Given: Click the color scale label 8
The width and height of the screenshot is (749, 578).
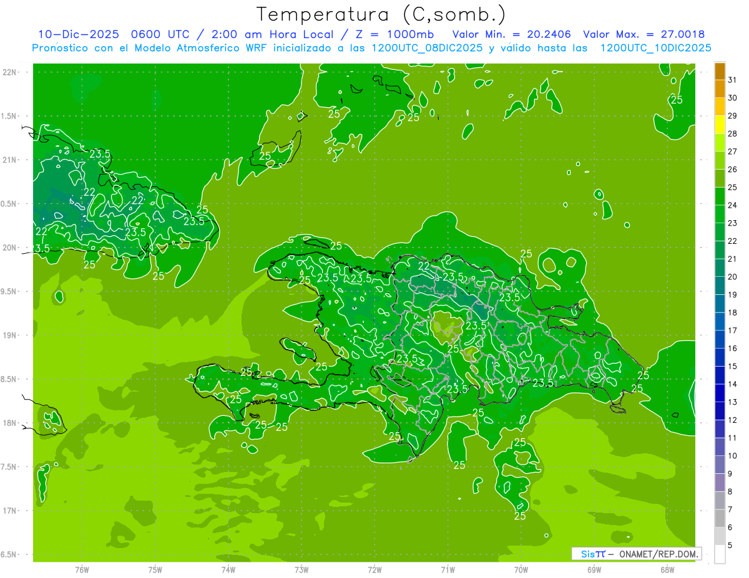Looking at the screenshot, I should coord(730,492).
